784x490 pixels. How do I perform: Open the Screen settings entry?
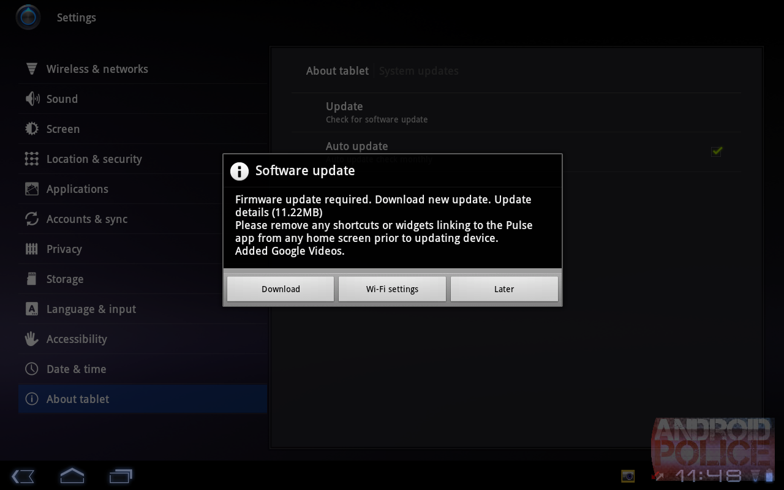[143, 129]
